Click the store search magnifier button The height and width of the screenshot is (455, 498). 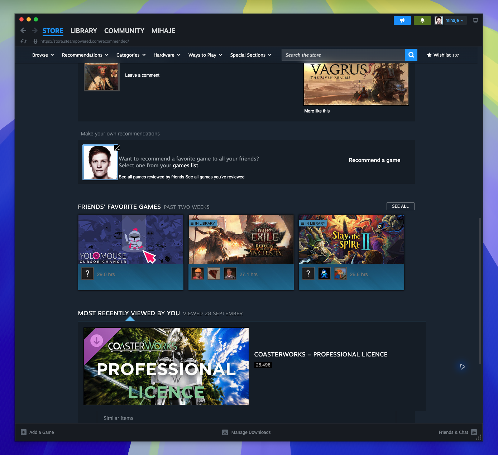pos(411,55)
